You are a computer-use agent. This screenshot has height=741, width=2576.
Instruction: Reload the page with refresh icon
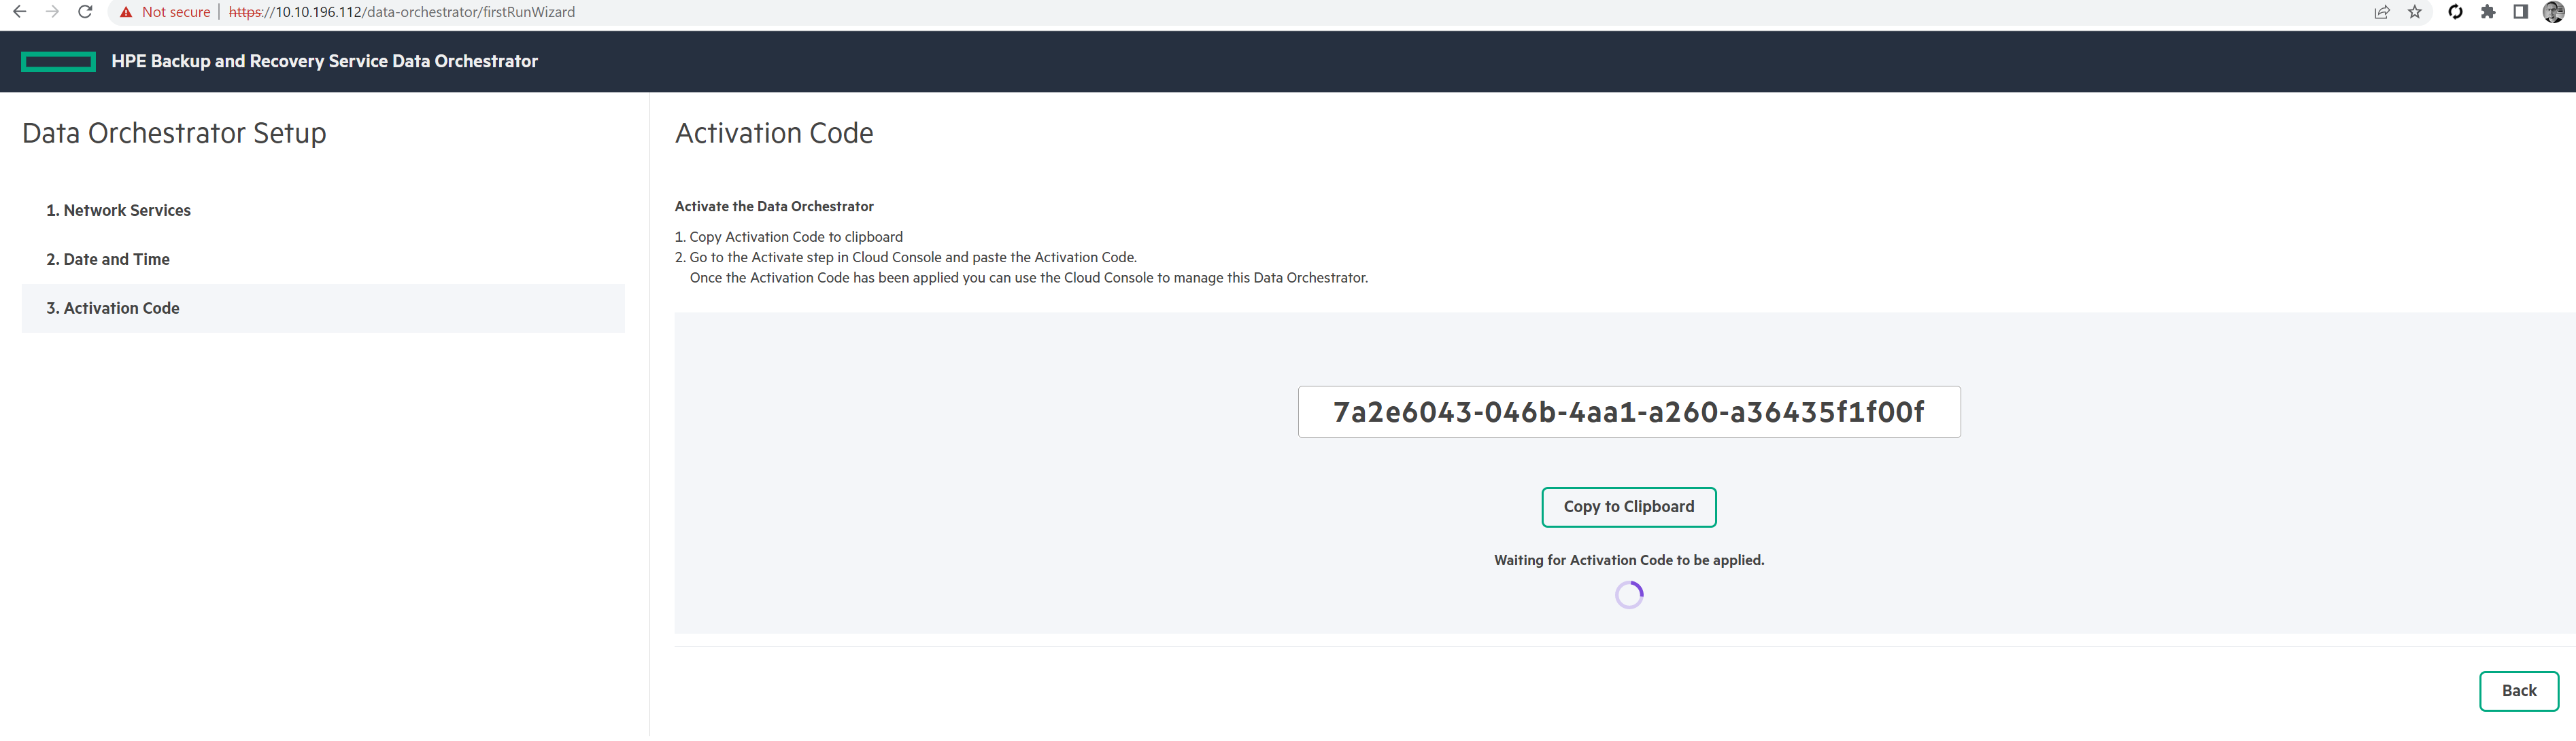click(86, 12)
